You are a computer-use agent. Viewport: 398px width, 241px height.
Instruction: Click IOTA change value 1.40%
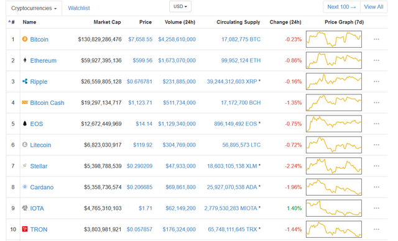point(294,208)
